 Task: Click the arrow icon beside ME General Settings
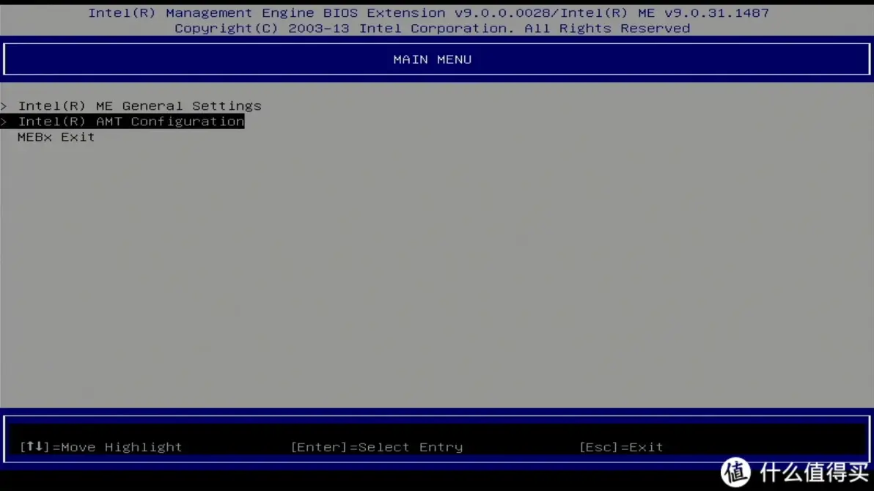4,106
